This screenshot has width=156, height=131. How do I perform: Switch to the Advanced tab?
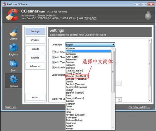[x=35, y=66]
